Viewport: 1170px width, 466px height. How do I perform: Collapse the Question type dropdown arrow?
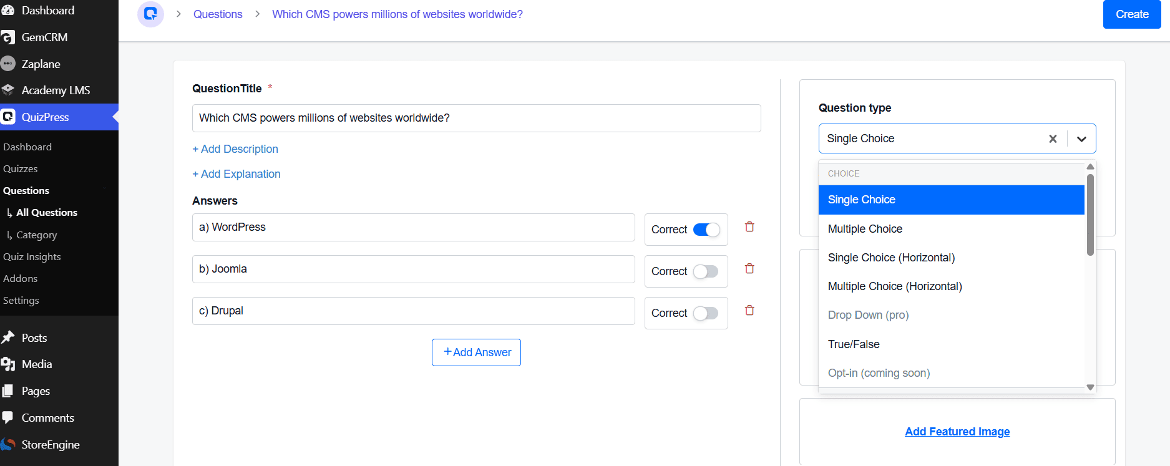[x=1082, y=138]
